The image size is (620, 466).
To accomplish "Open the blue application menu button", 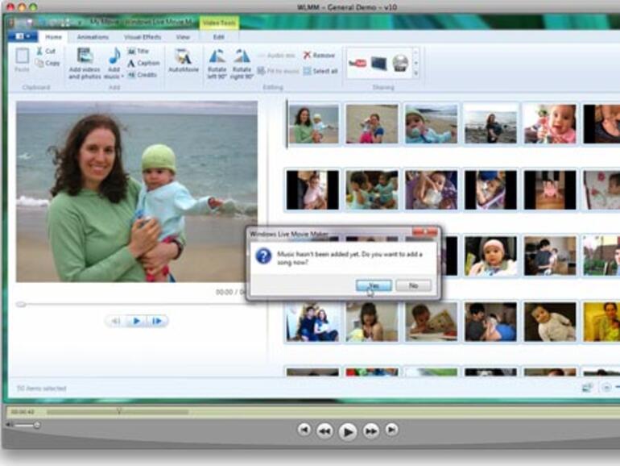I will tap(23, 36).
